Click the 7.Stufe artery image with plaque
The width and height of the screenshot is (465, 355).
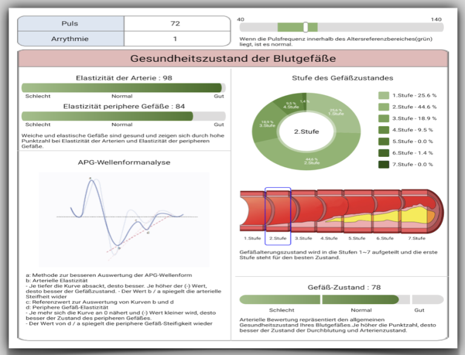(417, 212)
